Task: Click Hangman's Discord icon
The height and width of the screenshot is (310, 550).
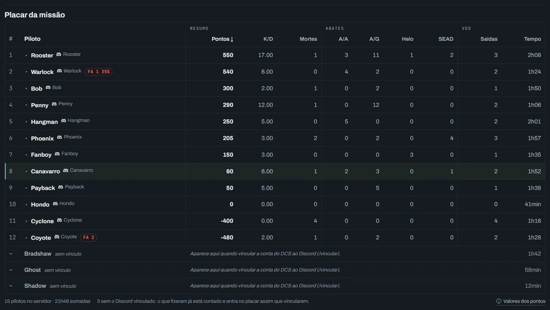Action: click(x=63, y=120)
